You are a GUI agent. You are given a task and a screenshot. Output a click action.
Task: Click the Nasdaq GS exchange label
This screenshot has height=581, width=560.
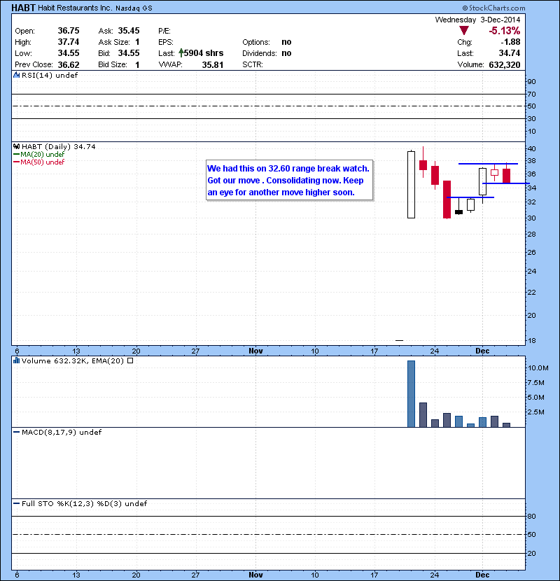[x=134, y=8]
